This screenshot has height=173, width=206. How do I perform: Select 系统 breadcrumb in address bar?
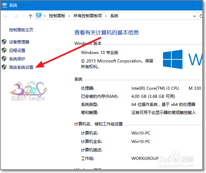pyautogui.click(x=114, y=16)
